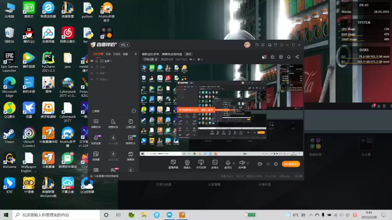Click the pill button beside 直播伴侣 logo
The width and height of the screenshot is (392, 220).
point(124,44)
